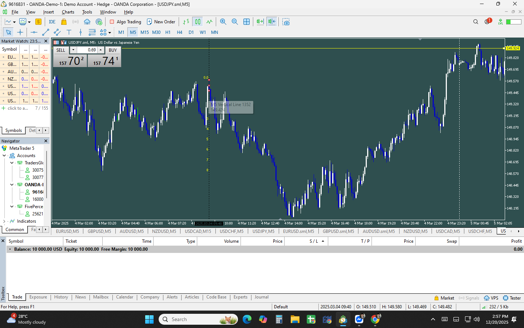Open the notifications chat icon with badge
The height and width of the screenshot is (328, 524).
tap(488, 22)
